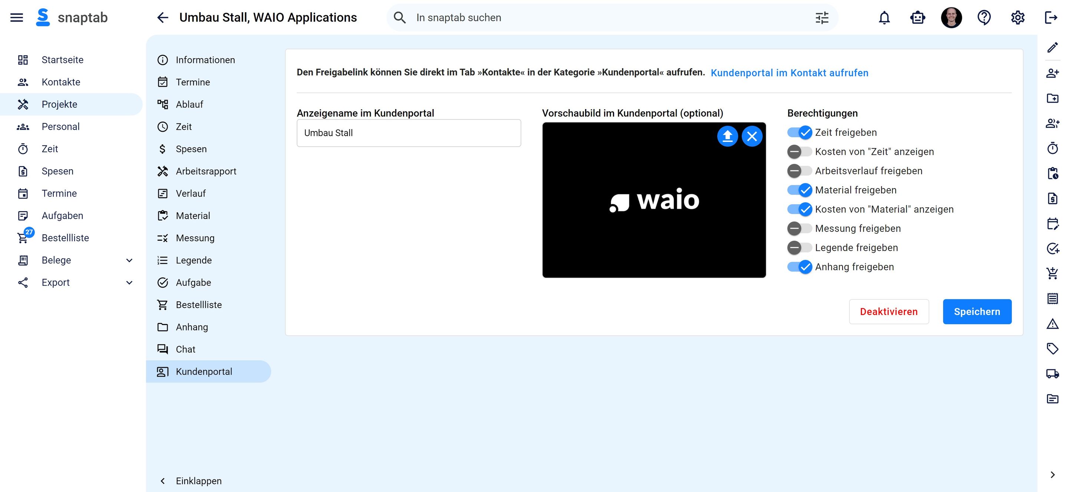Click the Deaktivieren deactivate button
The image size is (1068, 492).
(889, 311)
